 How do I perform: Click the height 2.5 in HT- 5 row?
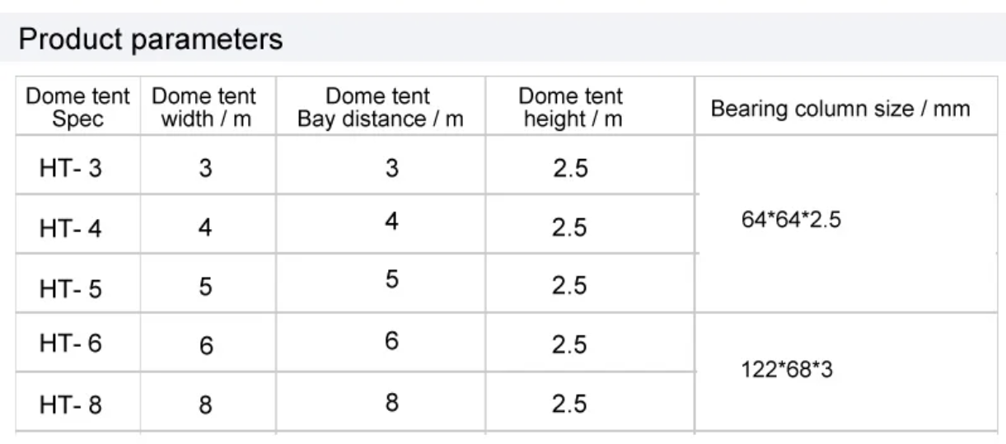[569, 286]
